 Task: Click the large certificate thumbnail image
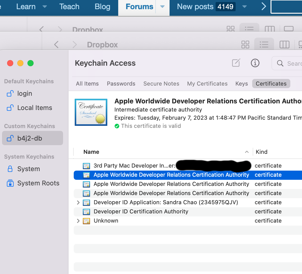(91, 112)
